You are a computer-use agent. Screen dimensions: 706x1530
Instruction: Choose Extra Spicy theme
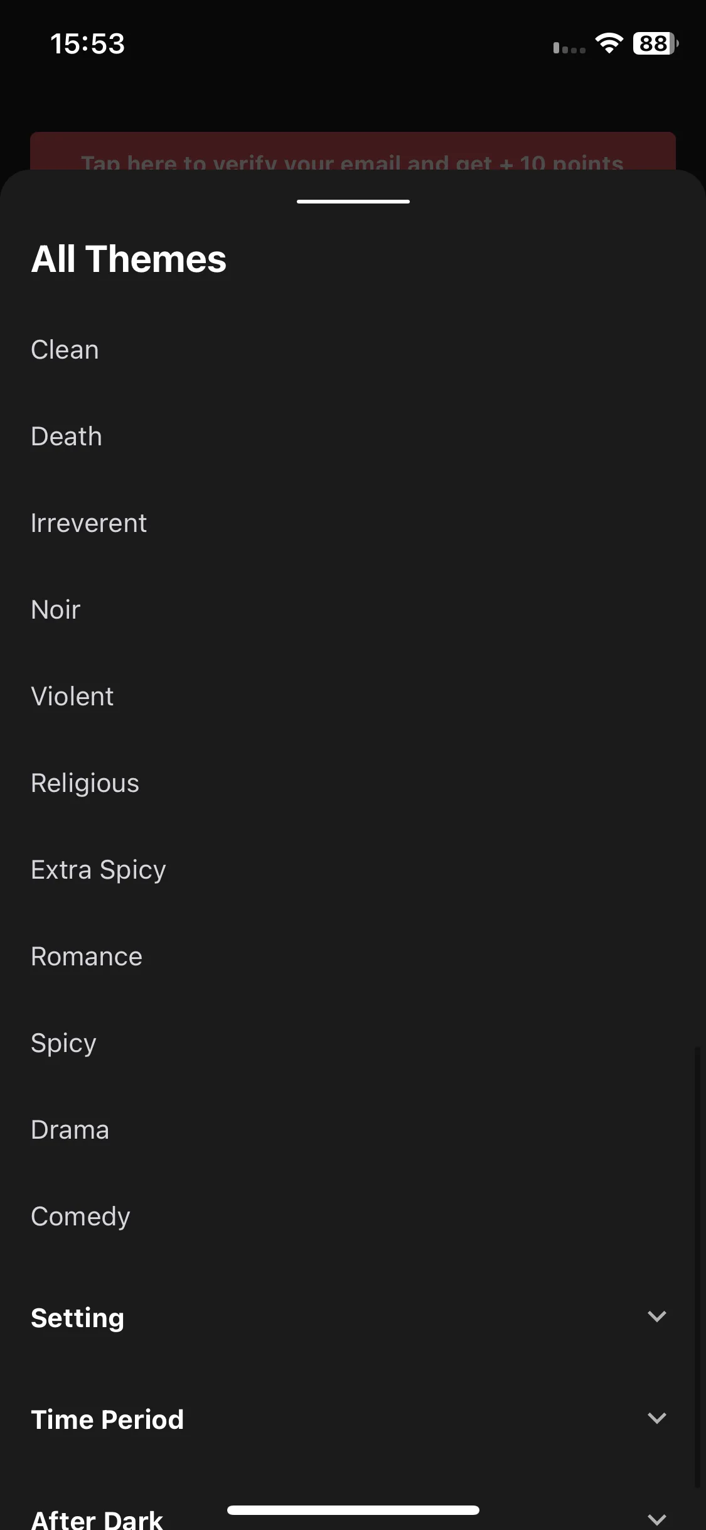pos(99,871)
